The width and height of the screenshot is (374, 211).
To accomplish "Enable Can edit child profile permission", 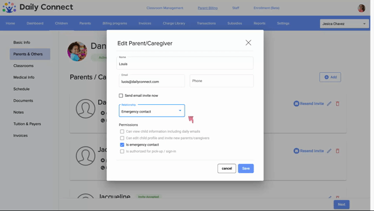I will click(122, 138).
